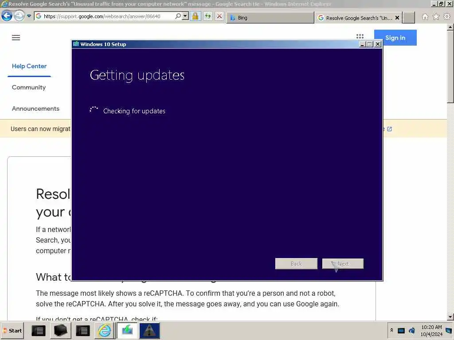This screenshot has height=340, width=454.
Task: Switch to the Bing tab
Action: tap(270, 18)
